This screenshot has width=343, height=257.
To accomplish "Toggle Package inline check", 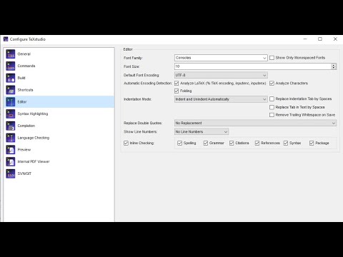I will click(x=312, y=143).
